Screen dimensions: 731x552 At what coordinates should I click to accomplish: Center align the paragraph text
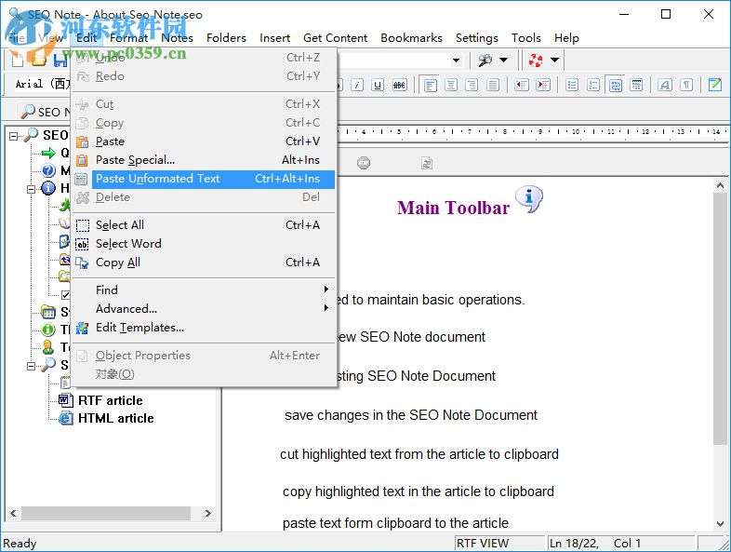pos(451,85)
